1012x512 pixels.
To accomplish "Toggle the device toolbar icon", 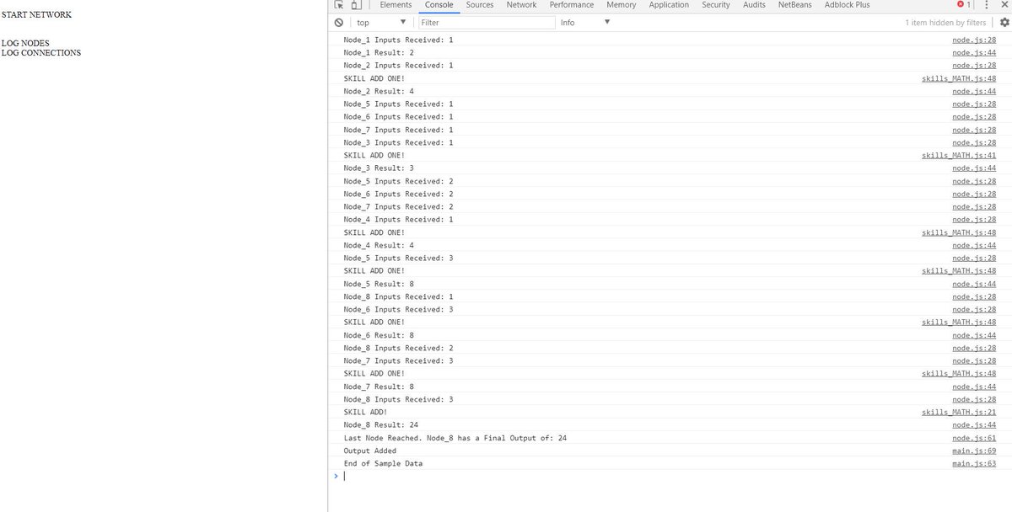I will point(355,5).
